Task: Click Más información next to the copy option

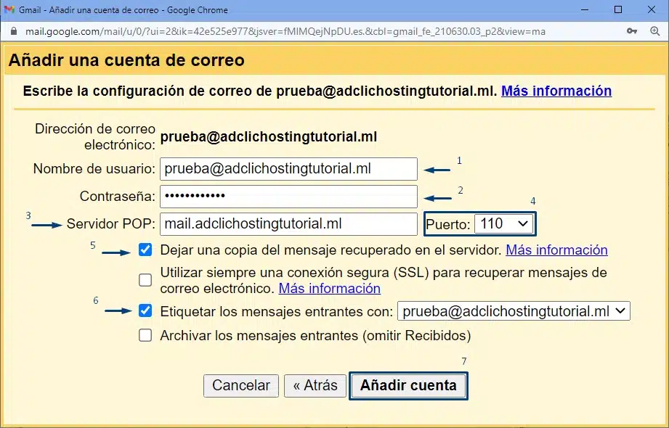Action: click(556, 250)
